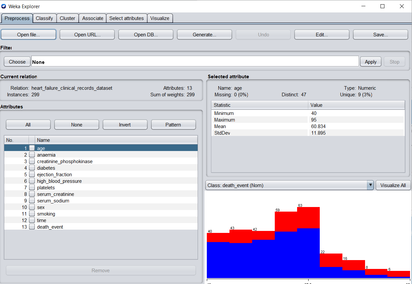Screen dimensions: 412x284
Task: Click the Name column header in attributes table
Action: pos(116,140)
